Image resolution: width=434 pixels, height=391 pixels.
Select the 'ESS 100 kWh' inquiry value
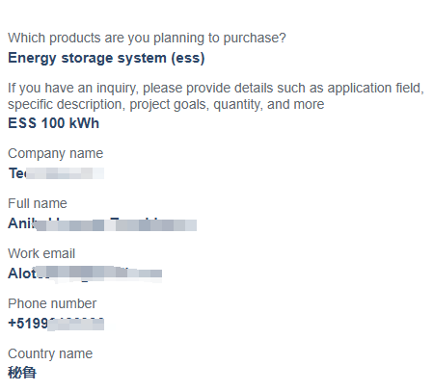[54, 123]
